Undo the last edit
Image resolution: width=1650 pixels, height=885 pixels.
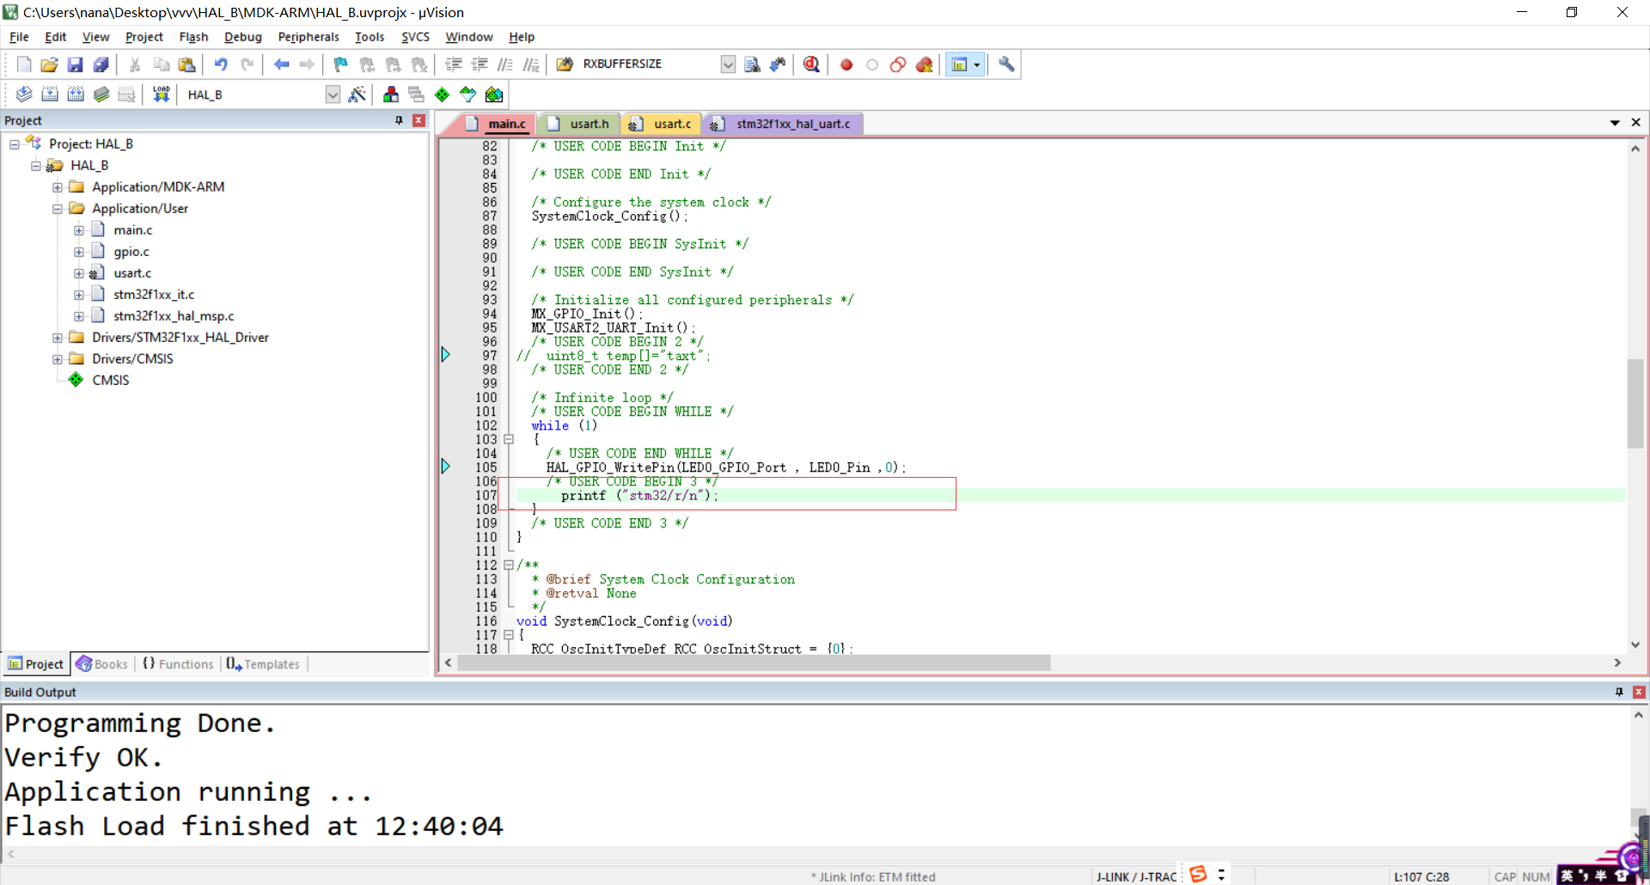coord(221,64)
